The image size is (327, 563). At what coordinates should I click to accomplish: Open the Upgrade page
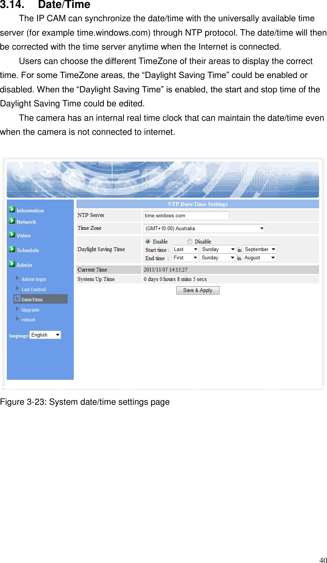point(30,310)
